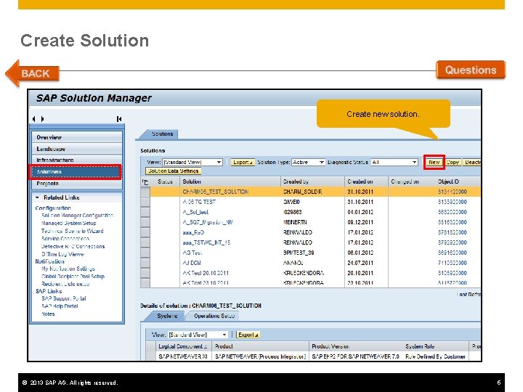Open Solution Manager Configuration link
This screenshot has width=523, height=392.
(x=77, y=216)
